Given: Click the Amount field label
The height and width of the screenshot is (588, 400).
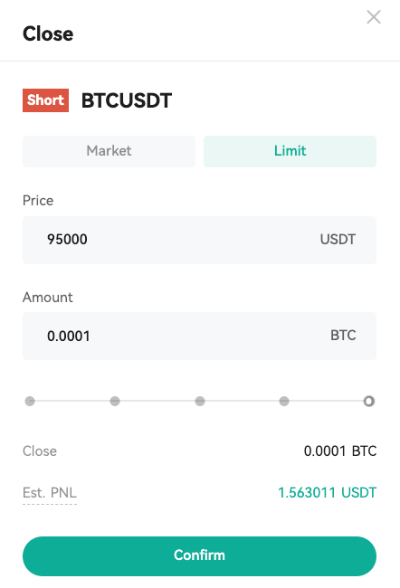Looking at the screenshot, I should click(x=48, y=298).
